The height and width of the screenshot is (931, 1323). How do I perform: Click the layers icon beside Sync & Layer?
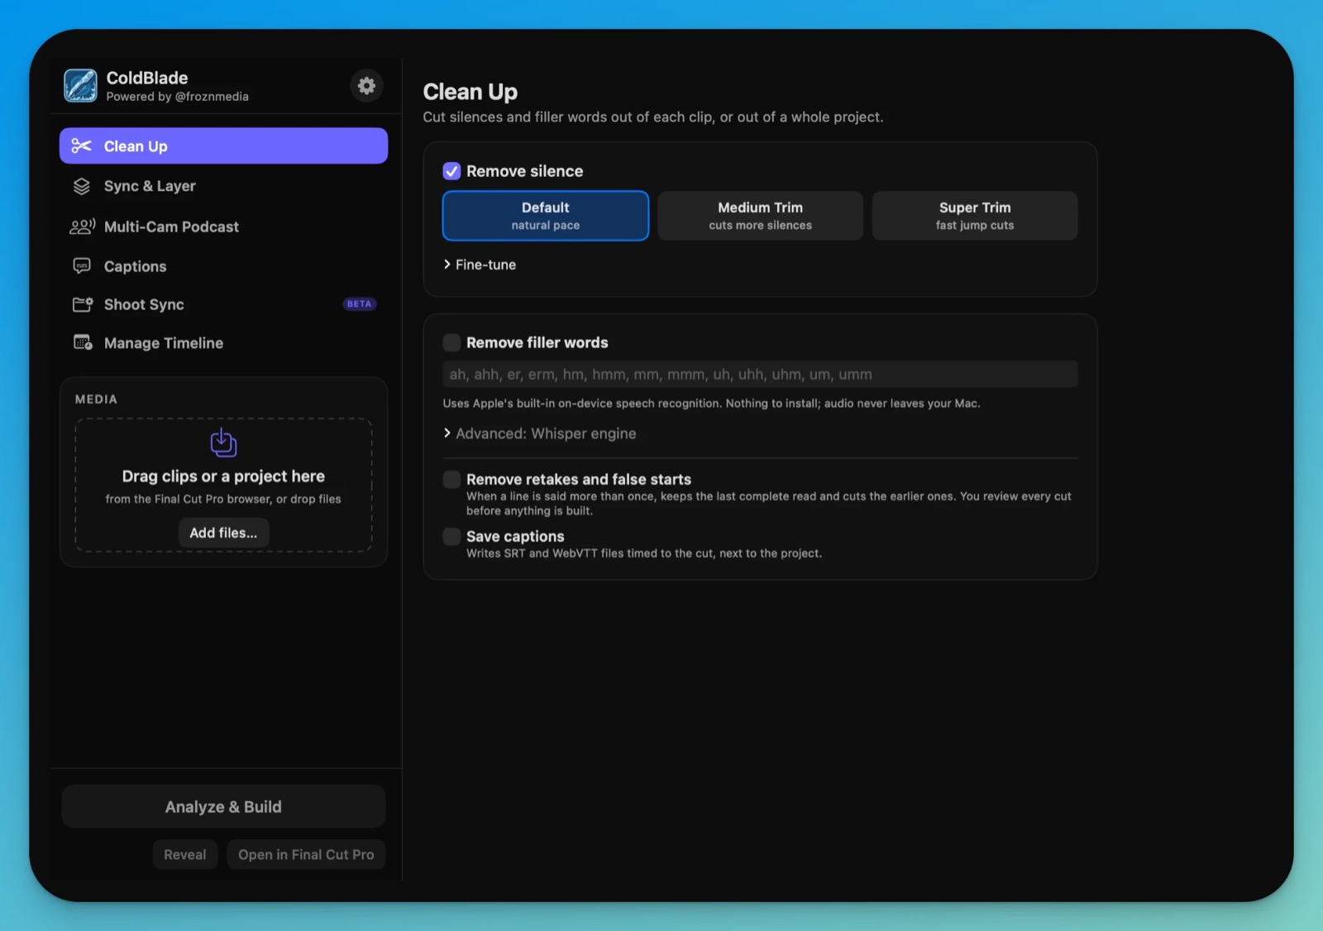pyautogui.click(x=81, y=186)
